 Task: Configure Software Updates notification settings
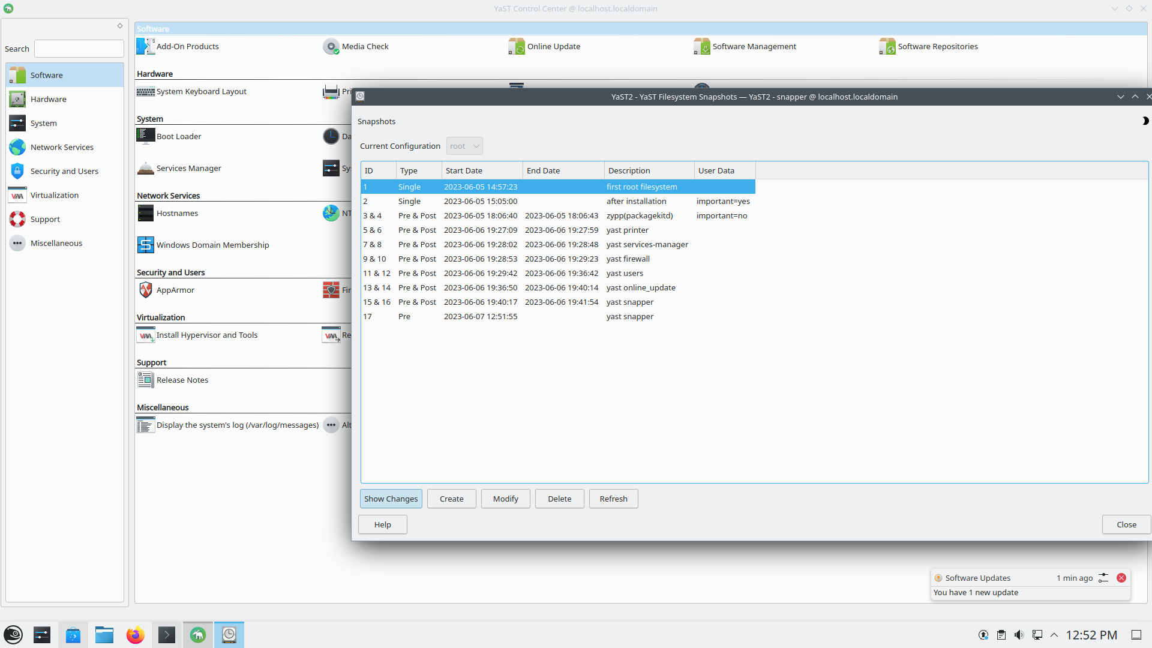point(1103,578)
